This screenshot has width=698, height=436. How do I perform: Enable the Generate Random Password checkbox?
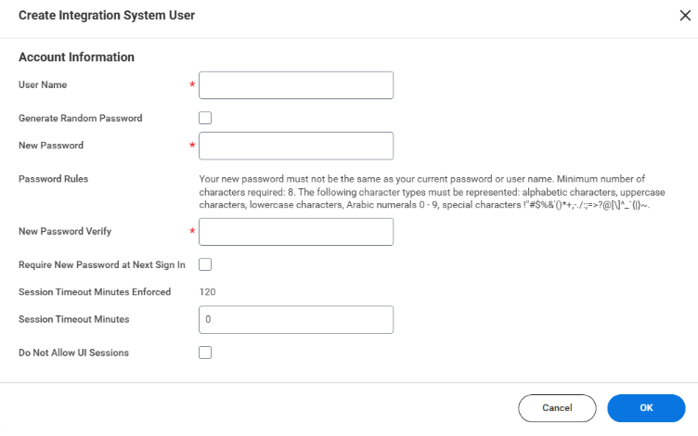tap(205, 118)
